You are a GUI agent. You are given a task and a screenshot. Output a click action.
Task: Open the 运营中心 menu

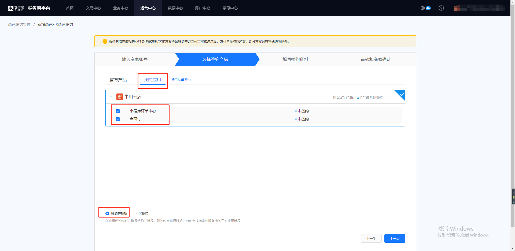148,8
